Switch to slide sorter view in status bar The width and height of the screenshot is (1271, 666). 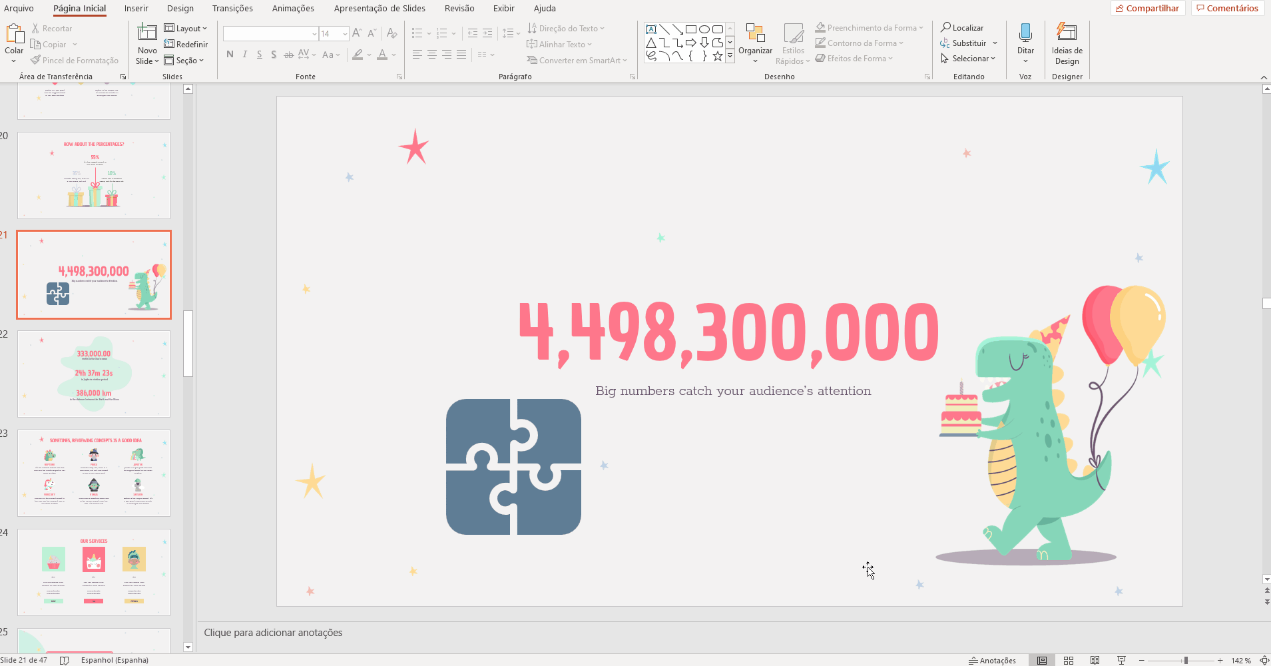1069,660
